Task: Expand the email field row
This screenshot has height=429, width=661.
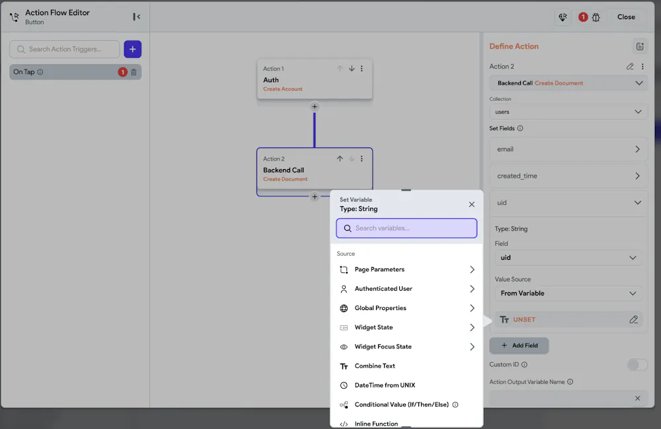Action: [568, 149]
